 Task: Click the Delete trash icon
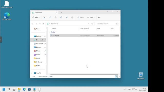pyautogui.click(x=72, y=18)
